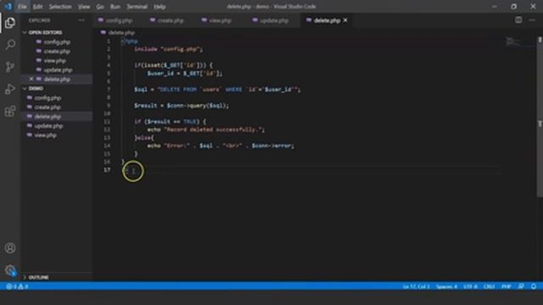The height and width of the screenshot is (305, 543).
Task: Split the editor to the right
Action: point(518,20)
